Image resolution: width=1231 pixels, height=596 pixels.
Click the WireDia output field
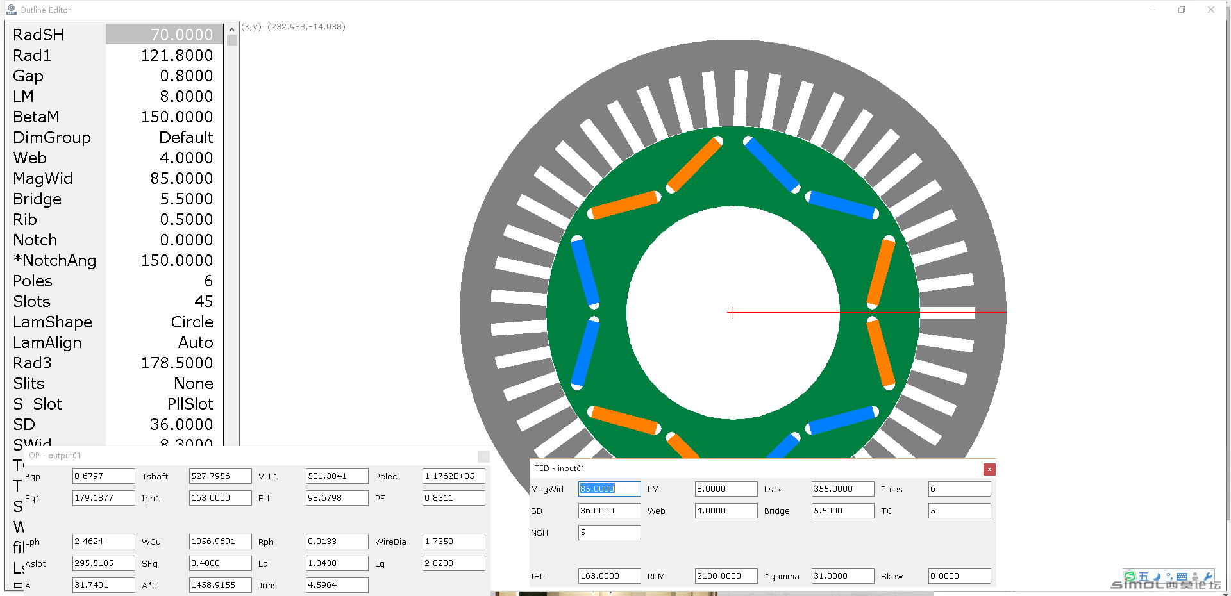click(x=453, y=542)
